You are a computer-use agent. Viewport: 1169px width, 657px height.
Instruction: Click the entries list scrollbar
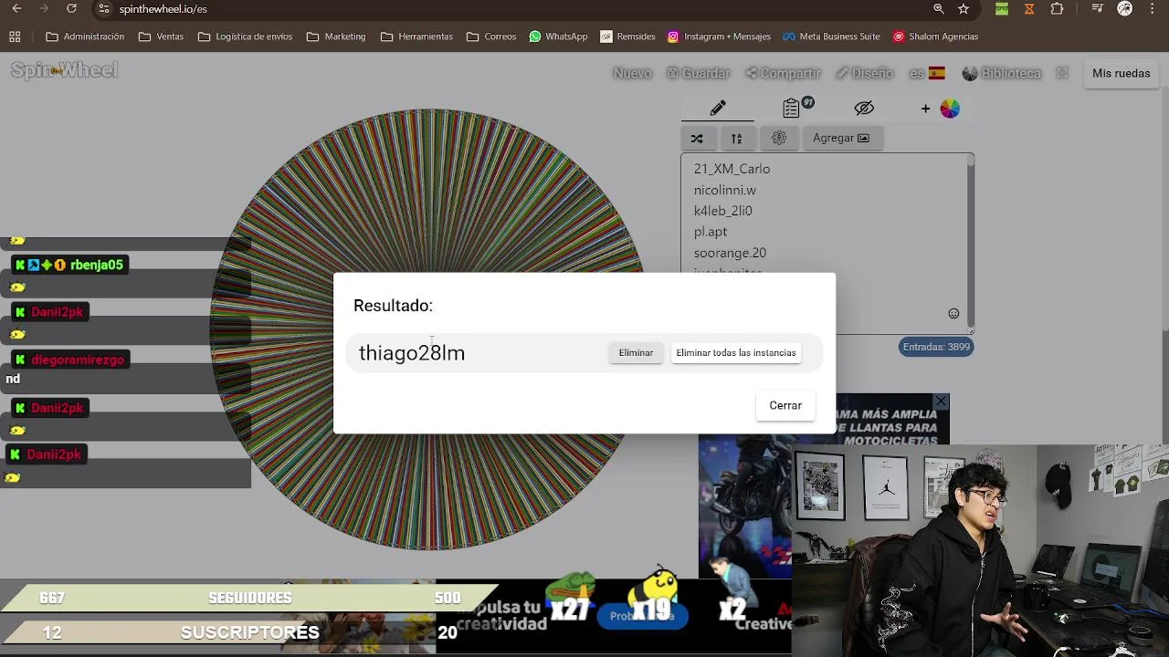970,242
